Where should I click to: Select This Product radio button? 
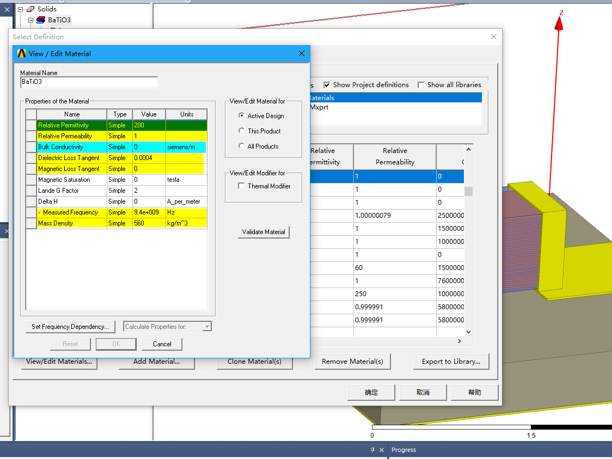(x=242, y=131)
